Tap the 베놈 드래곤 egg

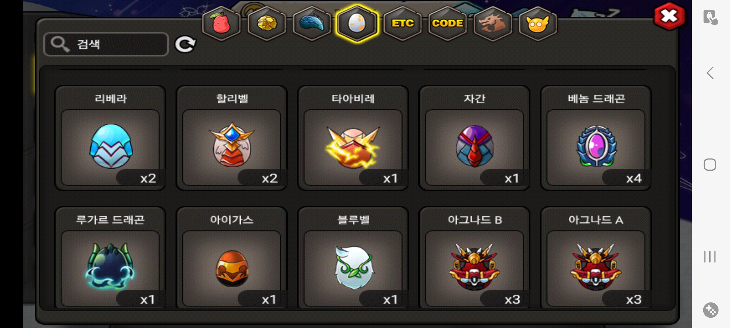click(x=596, y=138)
